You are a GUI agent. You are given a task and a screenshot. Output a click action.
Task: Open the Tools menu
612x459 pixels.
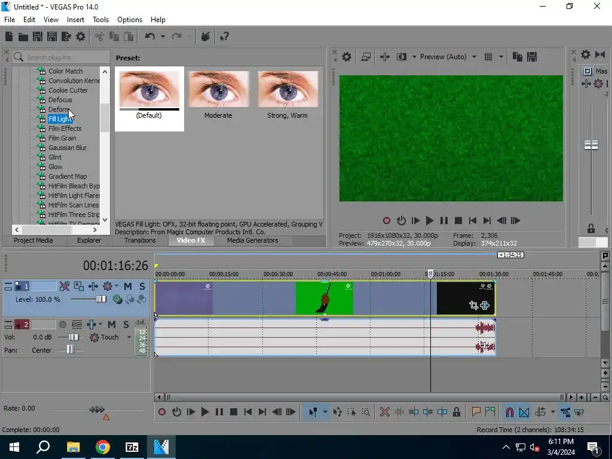[x=100, y=20]
